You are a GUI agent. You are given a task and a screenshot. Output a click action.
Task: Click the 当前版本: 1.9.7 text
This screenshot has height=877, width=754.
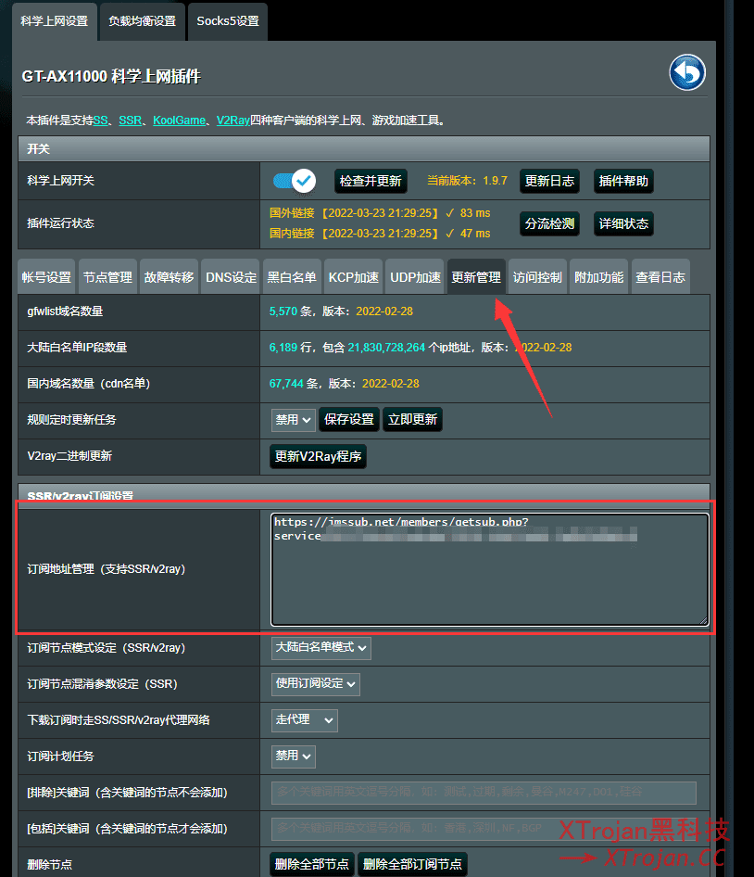click(x=467, y=181)
